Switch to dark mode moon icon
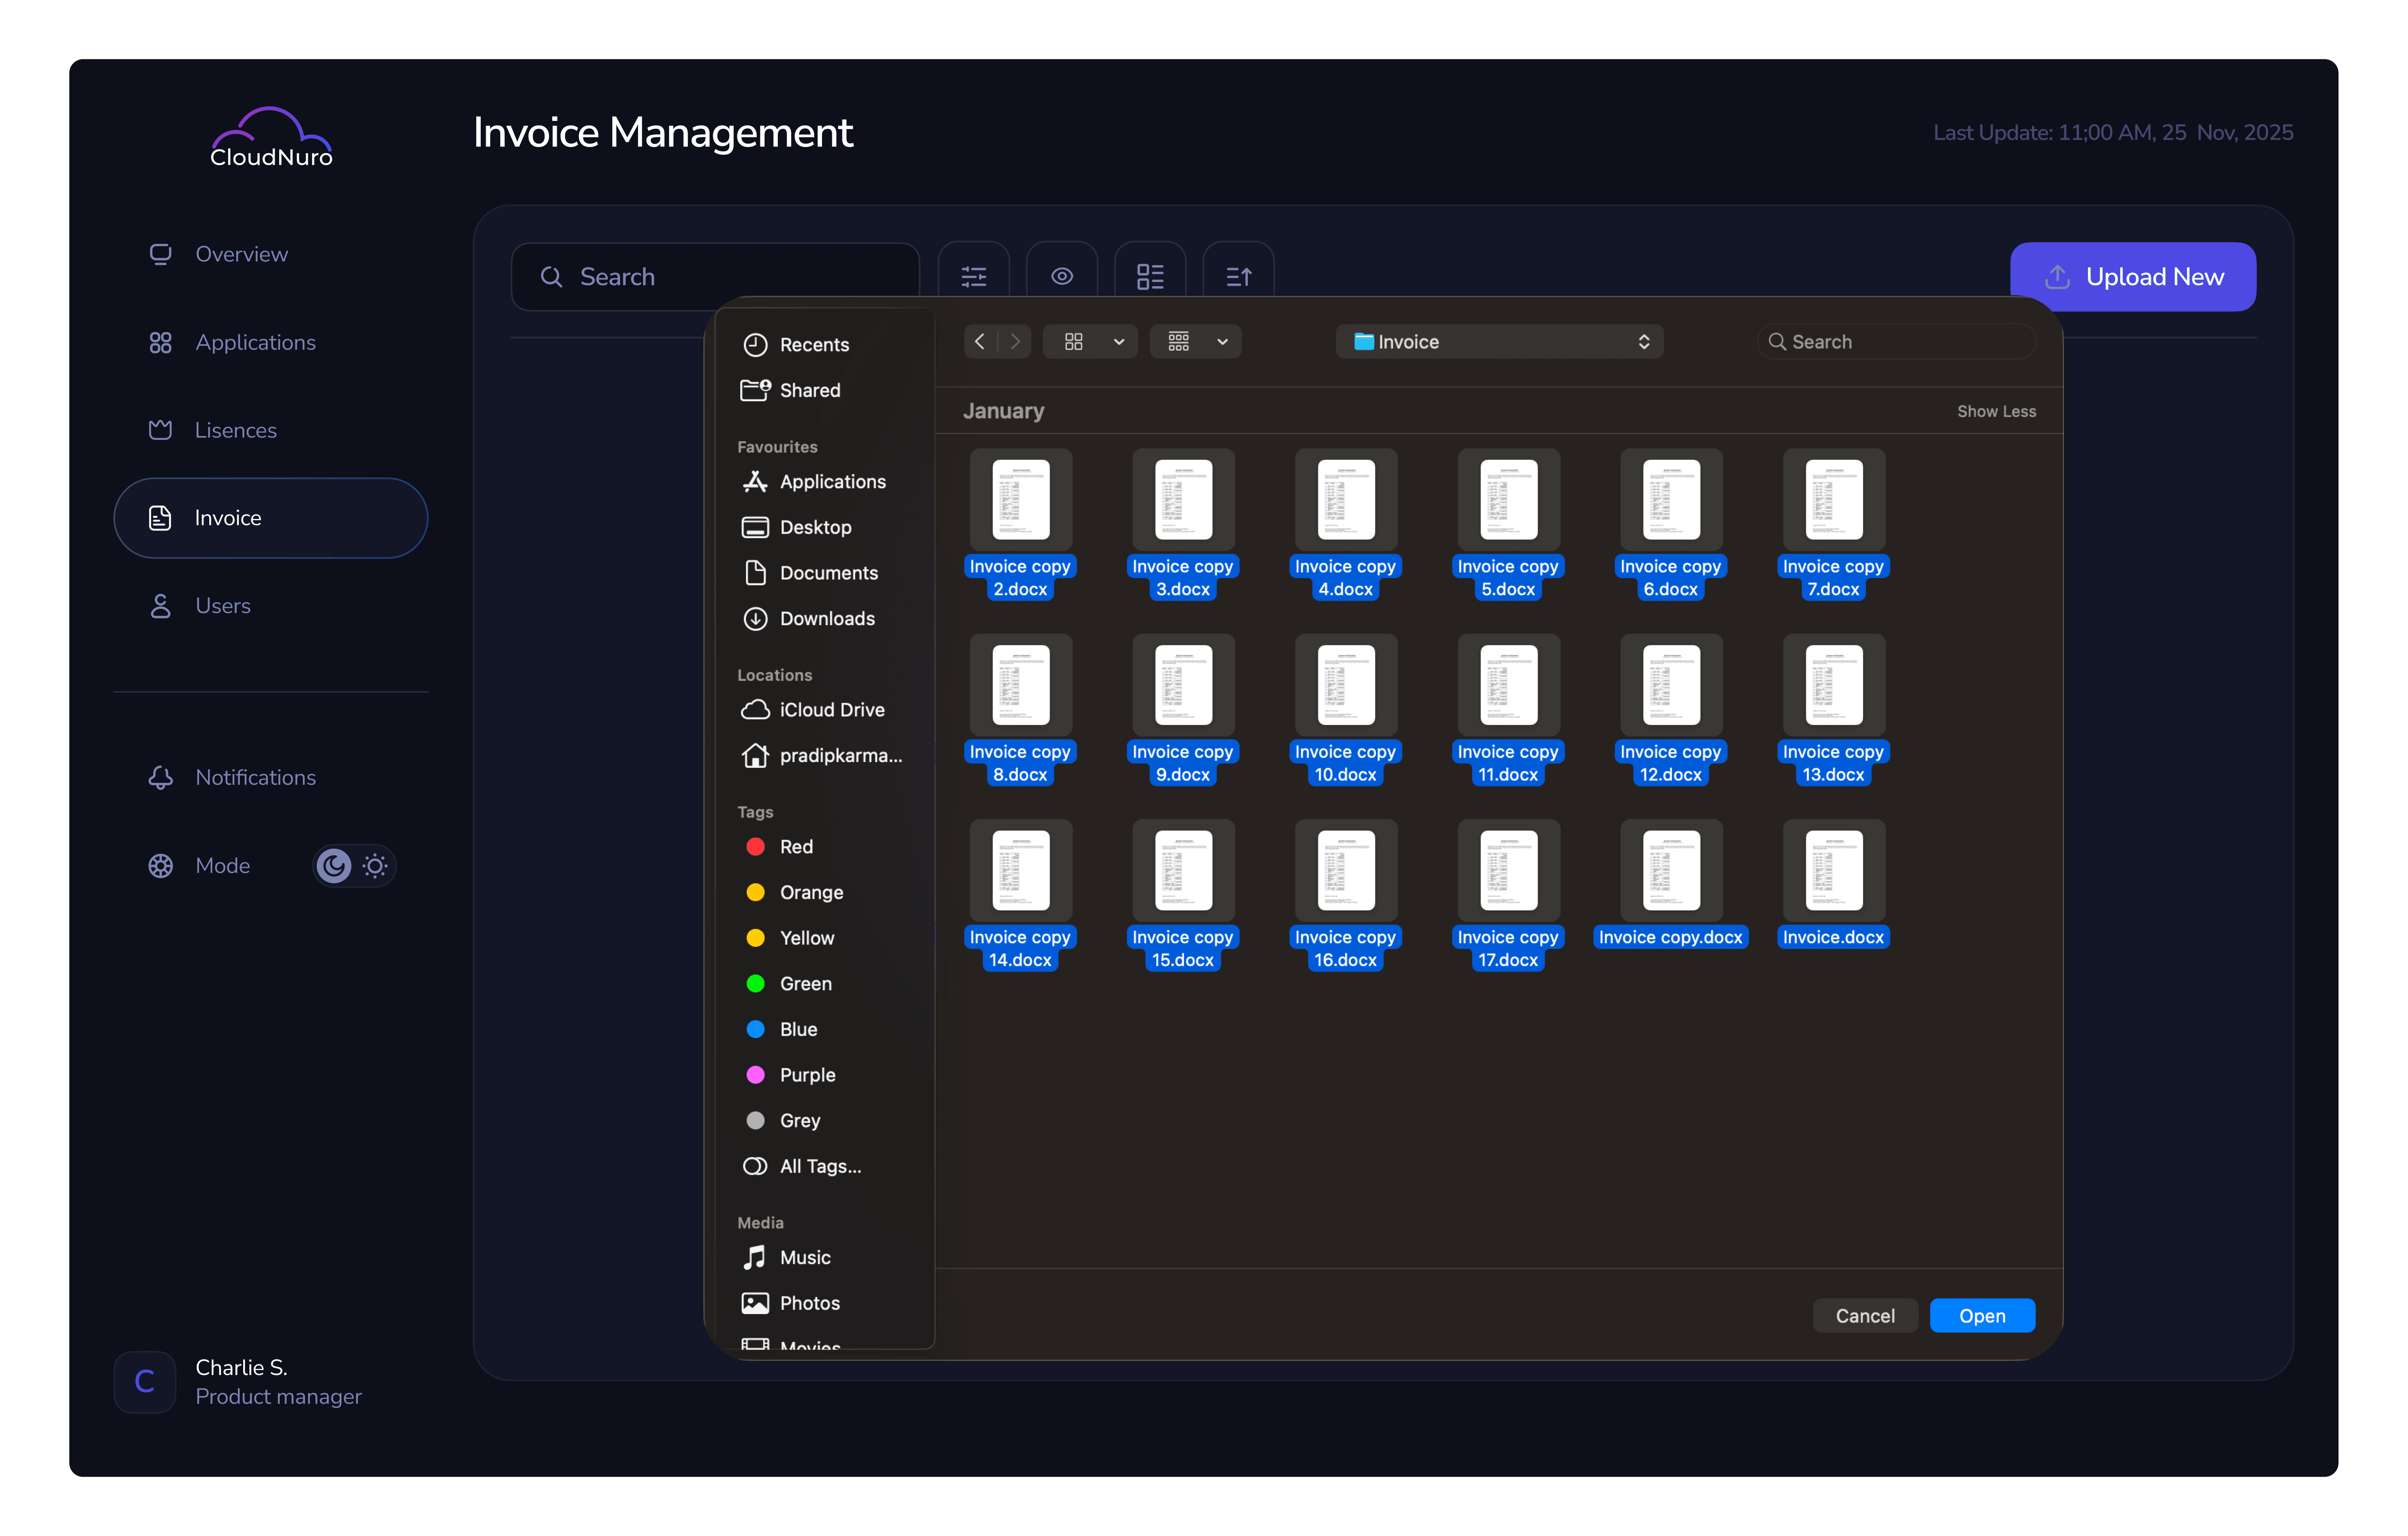Image resolution: width=2408 pixels, height=1536 pixels. click(x=334, y=865)
